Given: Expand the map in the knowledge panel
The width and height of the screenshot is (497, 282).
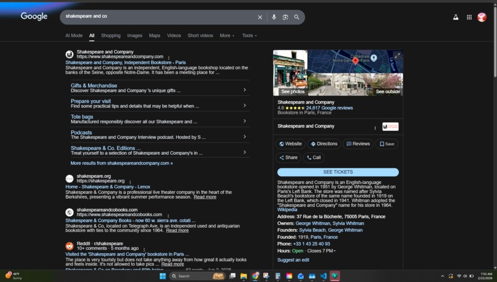Looking at the screenshot, I should (x=397, y=56).
